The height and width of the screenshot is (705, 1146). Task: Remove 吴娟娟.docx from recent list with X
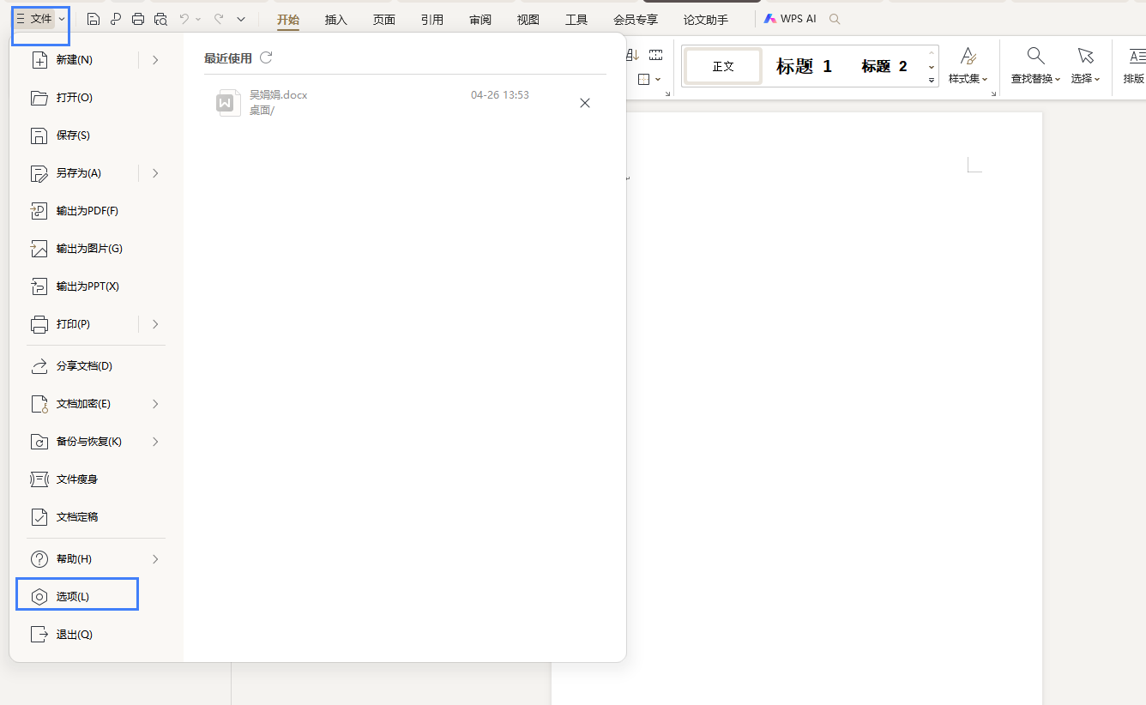tap(585, 103)
